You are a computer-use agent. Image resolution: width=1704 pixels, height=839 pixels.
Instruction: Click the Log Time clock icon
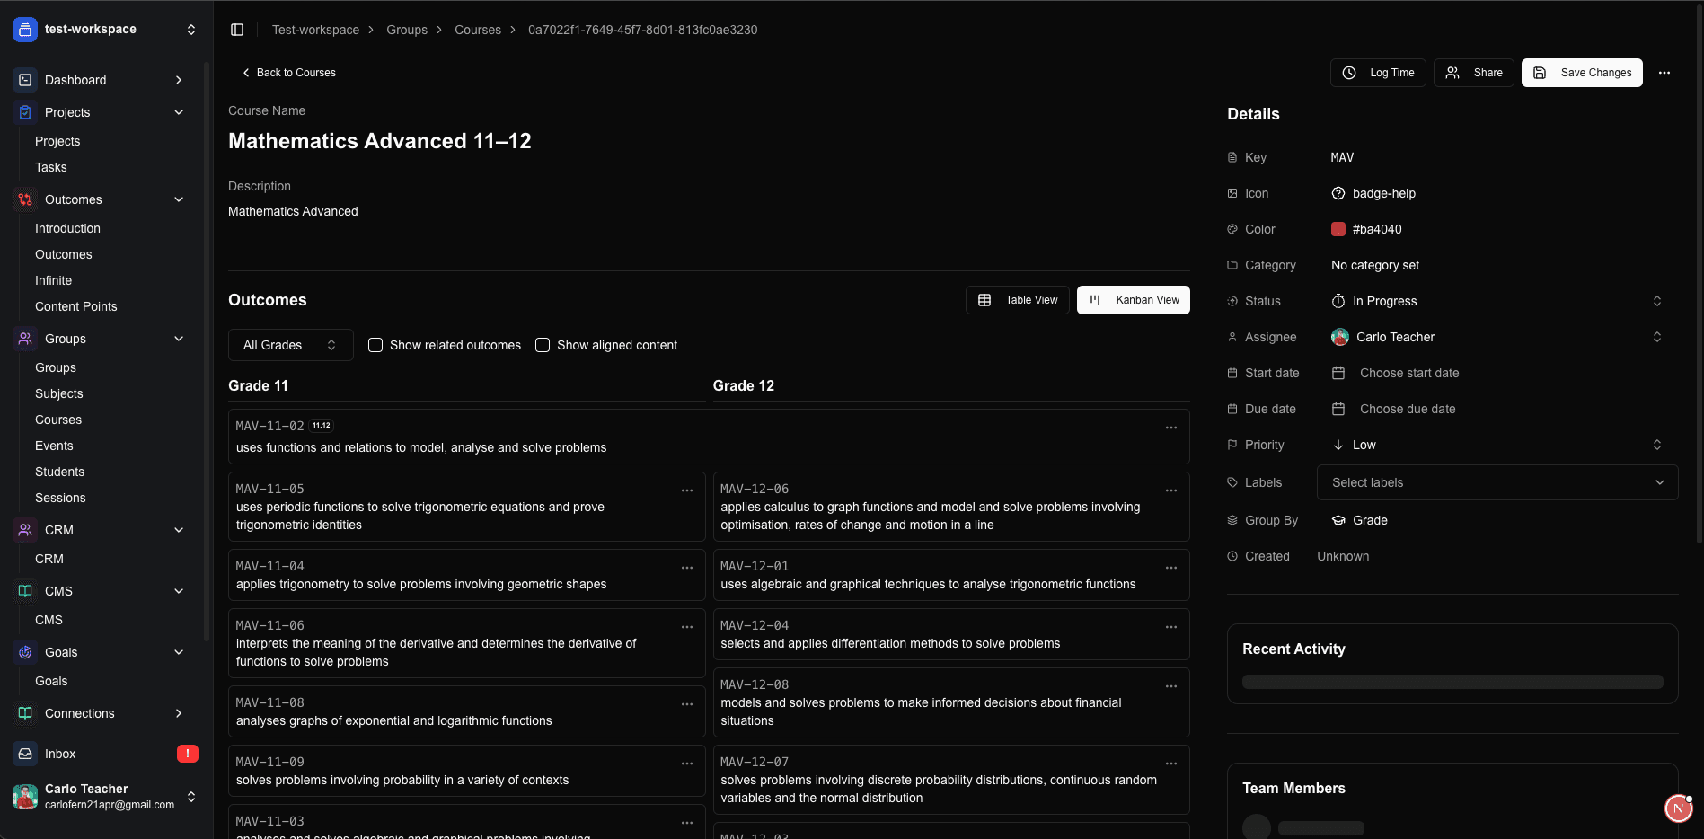click(1349, 73)
